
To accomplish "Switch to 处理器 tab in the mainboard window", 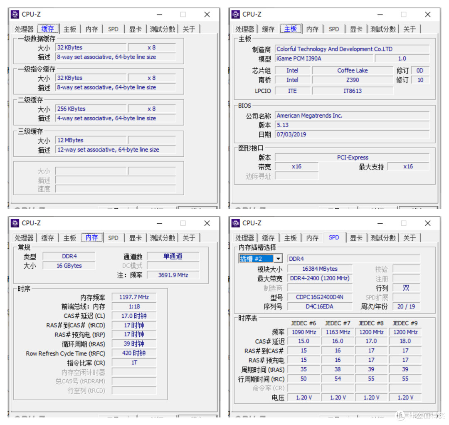I will coord(245,29).
